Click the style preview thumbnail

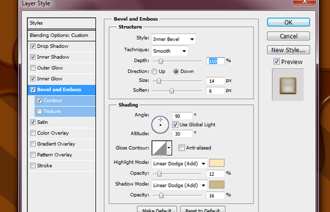tap(288, 85)
